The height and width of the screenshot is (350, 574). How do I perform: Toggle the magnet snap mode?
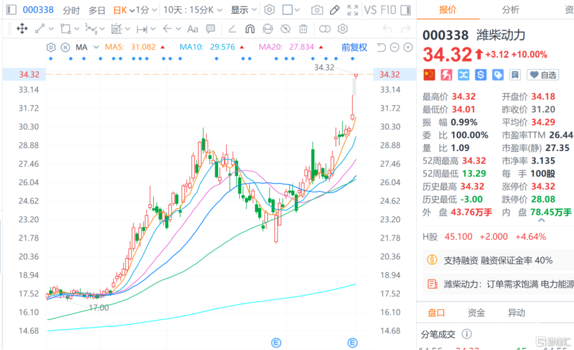pyautogui.click(x=250, y=29)
